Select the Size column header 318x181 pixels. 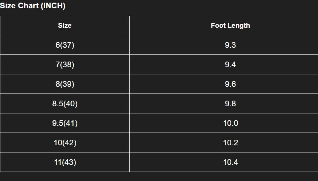click(x=65, y=26)
